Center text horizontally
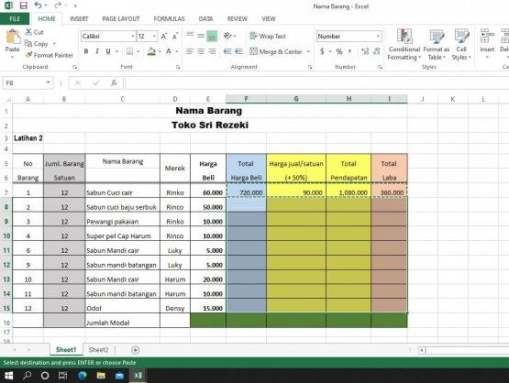The width and height of the screenshot is (509, 383). point(201,51)
